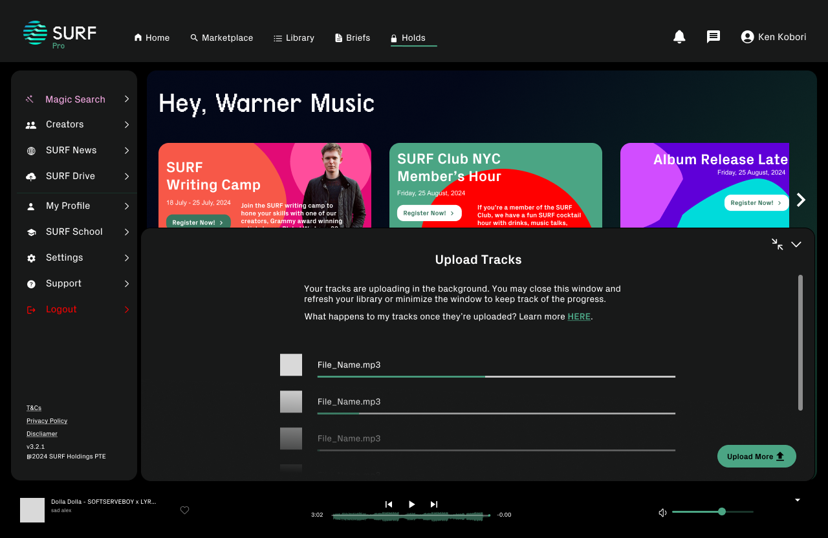Screen dimensions: 828x538
Task: Open the chat messages icon
Action: click(714, 37)
